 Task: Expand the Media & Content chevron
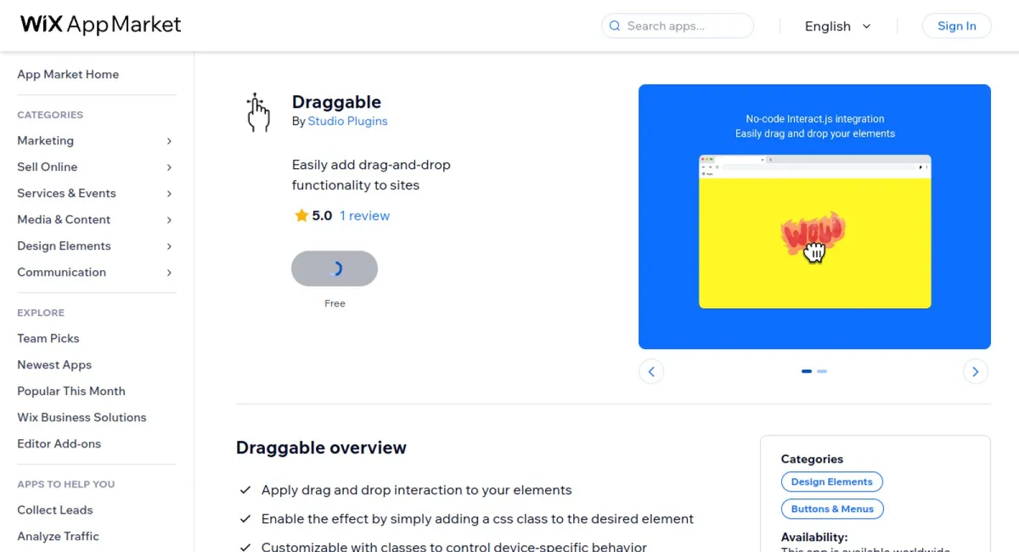(x=169, y=220)
